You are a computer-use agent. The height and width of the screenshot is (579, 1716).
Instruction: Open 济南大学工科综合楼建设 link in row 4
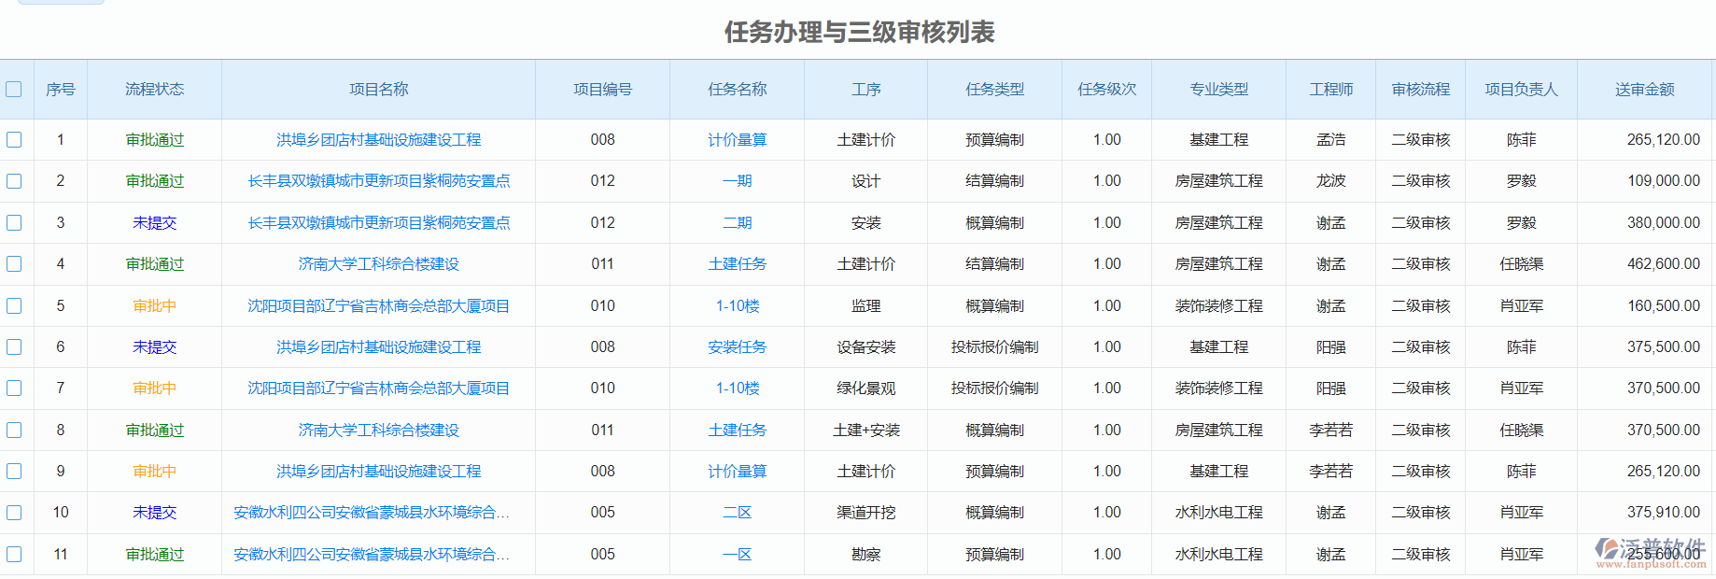(x=379, y=264)
